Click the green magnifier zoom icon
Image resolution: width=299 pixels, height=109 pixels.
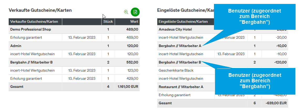click(126, 12)
